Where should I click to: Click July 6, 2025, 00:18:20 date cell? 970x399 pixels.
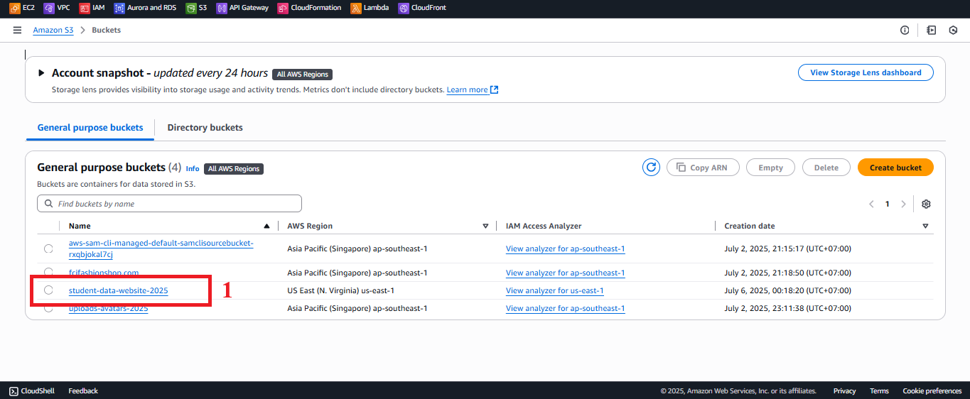pos(787,290)
